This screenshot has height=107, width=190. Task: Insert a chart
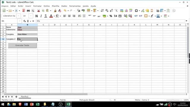point(126,11)
